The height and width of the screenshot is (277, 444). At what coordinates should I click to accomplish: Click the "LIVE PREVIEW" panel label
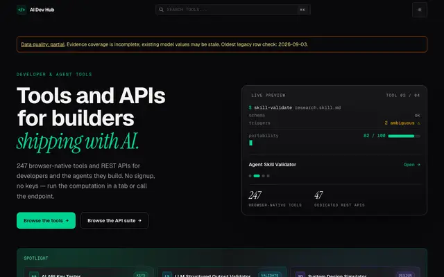click(268, 96)
